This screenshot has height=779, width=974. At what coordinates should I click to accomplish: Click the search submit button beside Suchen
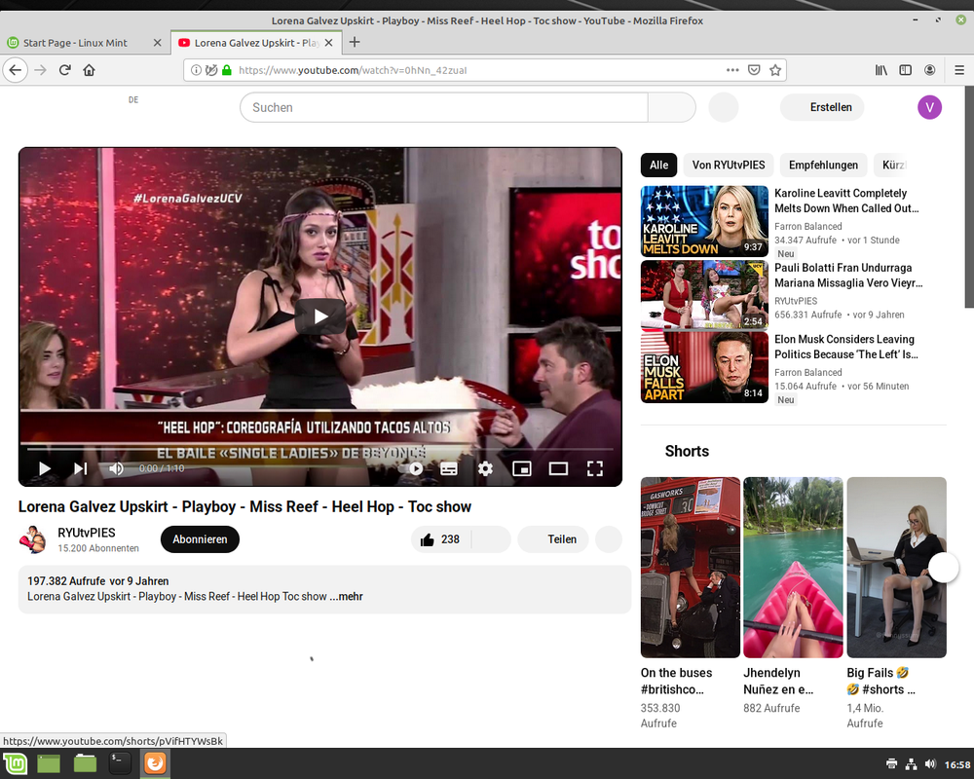click(x=671, y=107)
